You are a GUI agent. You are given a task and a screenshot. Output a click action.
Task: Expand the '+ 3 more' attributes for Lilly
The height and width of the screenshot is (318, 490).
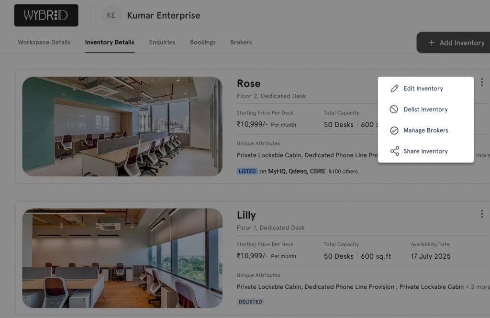coord(478,287)
